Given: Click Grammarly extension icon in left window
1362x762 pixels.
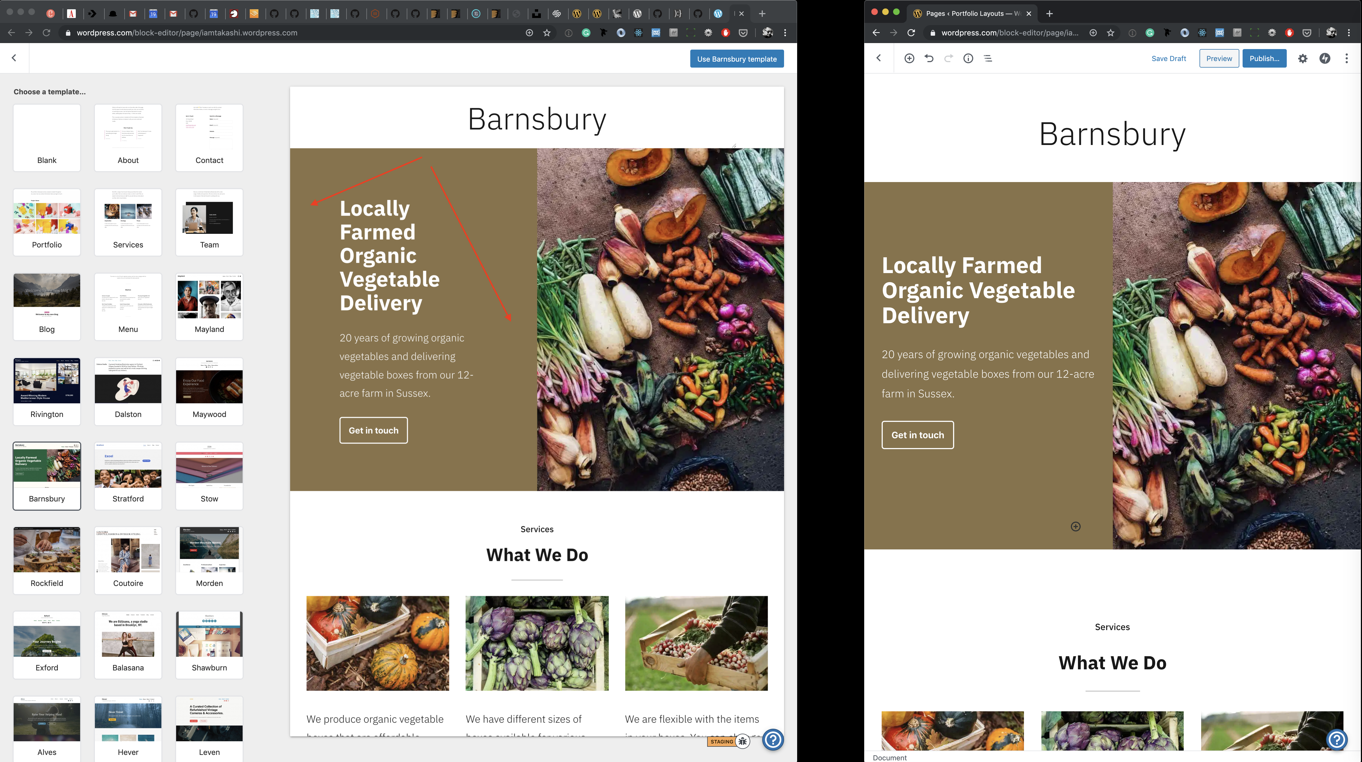Looking at the screenshot, I should (x=586, y=33).
